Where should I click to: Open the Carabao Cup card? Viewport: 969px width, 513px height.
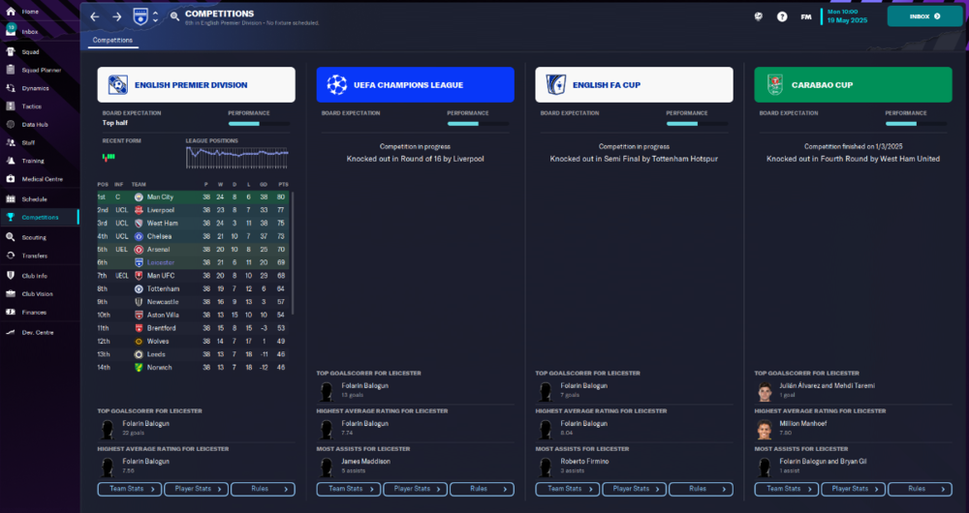coord(853,84)
